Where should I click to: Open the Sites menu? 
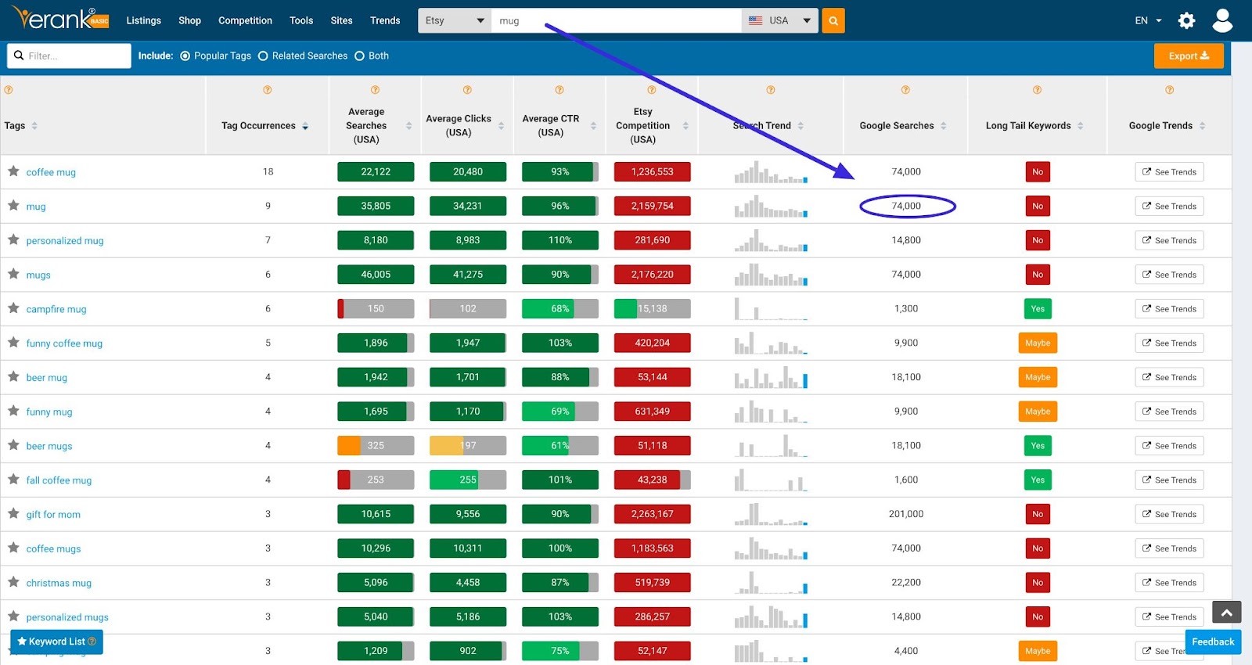(x=341, y=20)
